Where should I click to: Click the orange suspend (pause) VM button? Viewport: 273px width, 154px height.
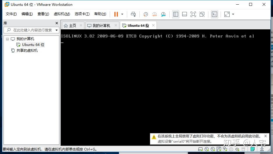[x=116, y=14]
